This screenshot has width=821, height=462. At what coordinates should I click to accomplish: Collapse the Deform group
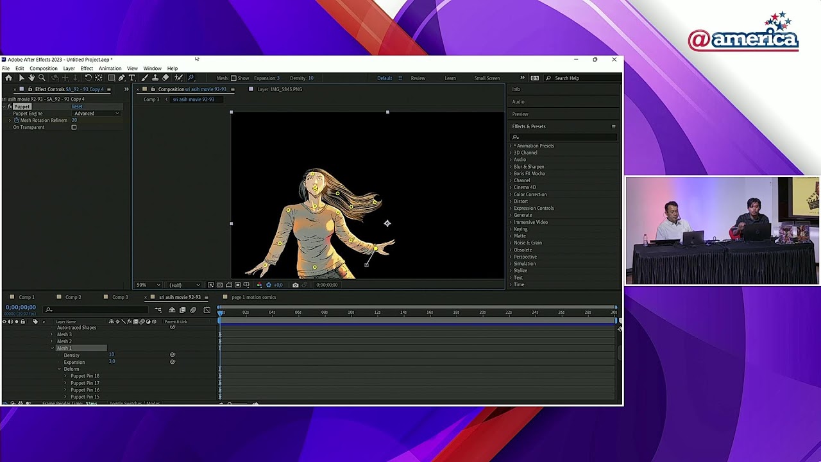pyautogui.click(x=59, y=369)
